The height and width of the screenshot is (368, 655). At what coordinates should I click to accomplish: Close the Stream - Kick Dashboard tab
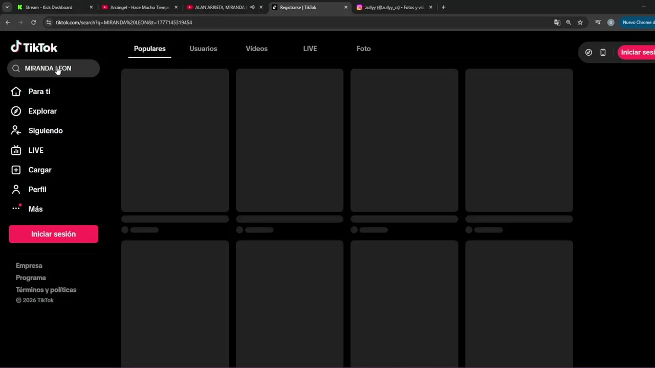click(x=91, y=7)
